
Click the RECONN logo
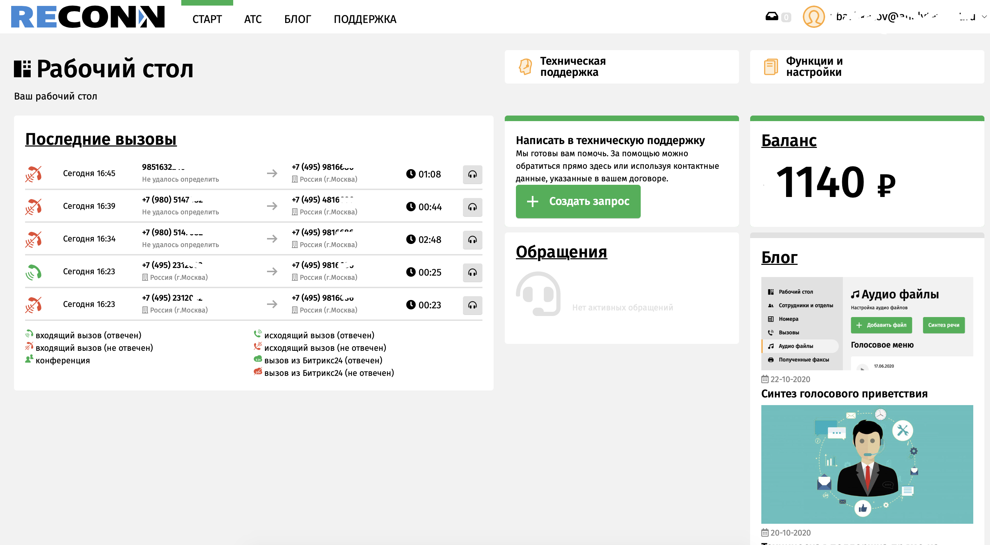(87, 17)
